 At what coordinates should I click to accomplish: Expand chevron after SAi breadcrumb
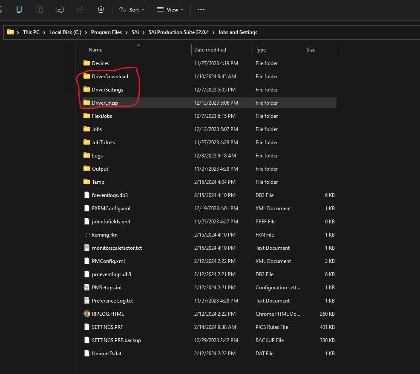pyautogui.click(x=144, y=32)
